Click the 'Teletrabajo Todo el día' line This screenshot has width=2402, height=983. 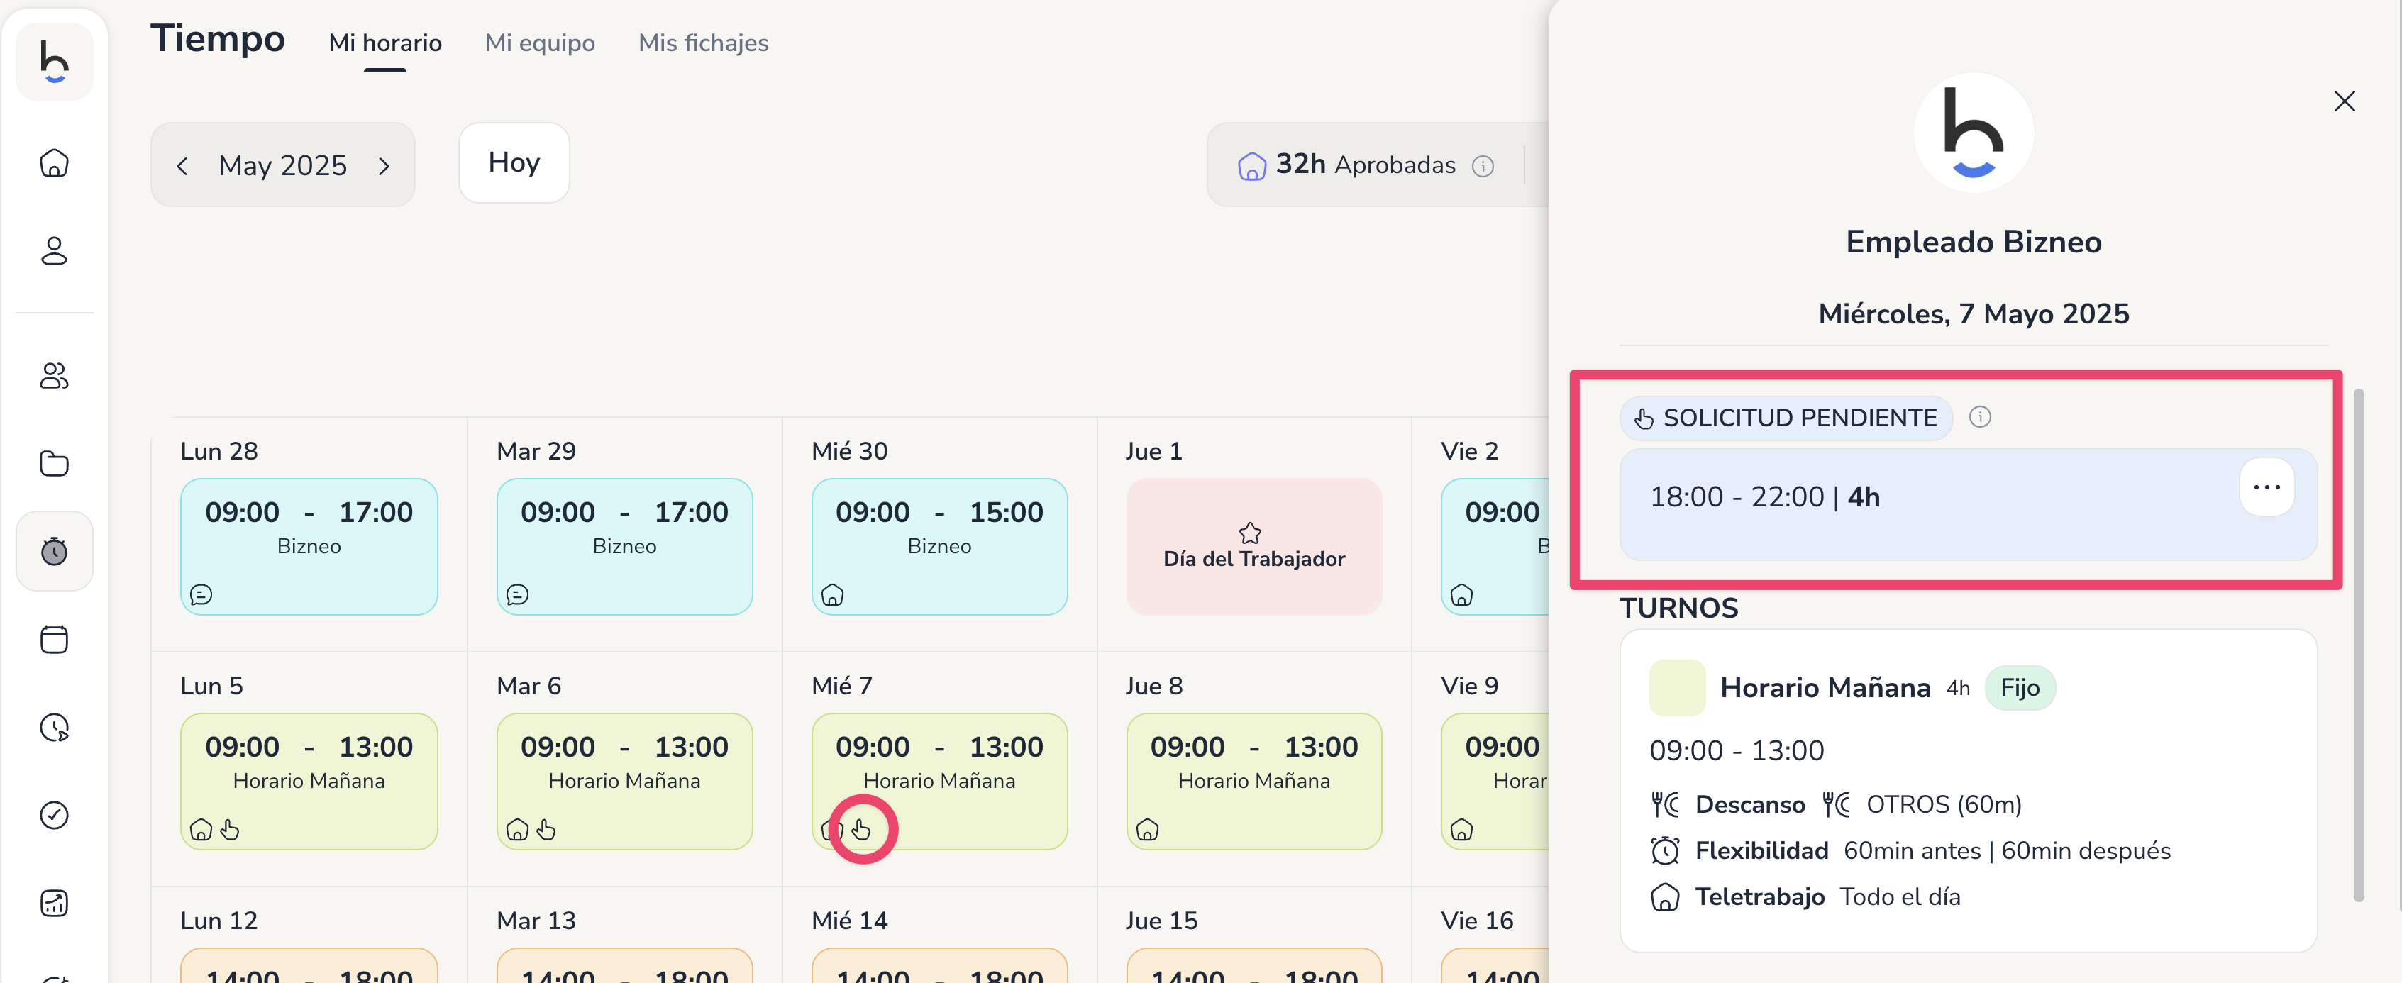pos(1805,897)
